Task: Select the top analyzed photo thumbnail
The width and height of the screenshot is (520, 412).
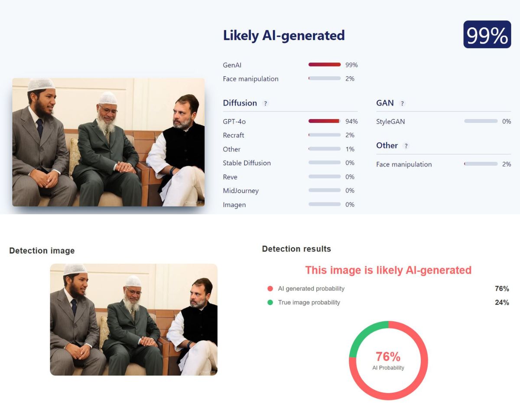Action: (x=108, y=142)
